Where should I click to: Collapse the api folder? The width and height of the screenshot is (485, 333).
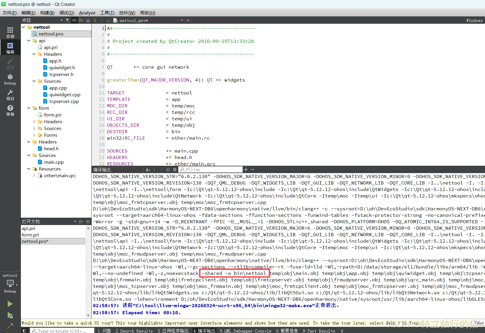(29, 40)
